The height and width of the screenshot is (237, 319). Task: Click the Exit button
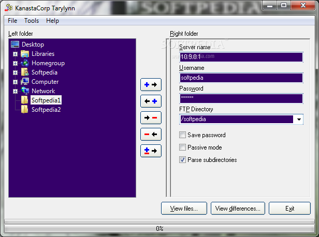(289, 209)
